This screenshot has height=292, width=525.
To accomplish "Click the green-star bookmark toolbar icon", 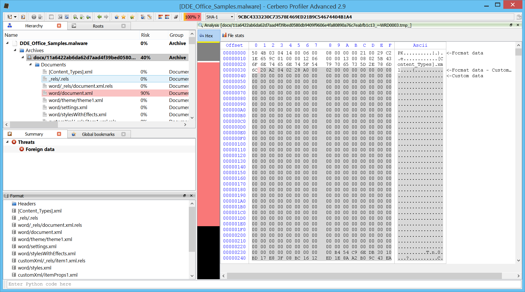I will [x=132, y=17].
